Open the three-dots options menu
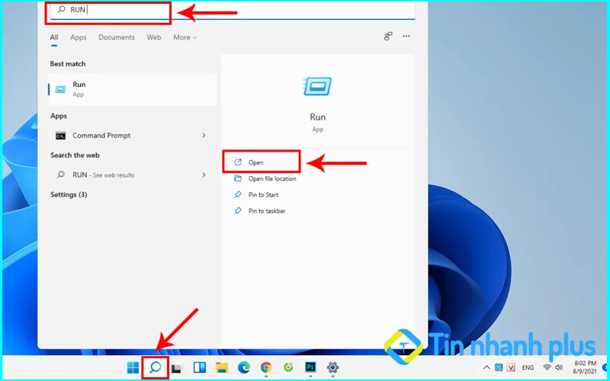610x381 pixels. (x=406, y=36)
